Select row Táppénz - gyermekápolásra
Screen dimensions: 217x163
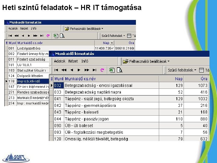click(129, 105)
